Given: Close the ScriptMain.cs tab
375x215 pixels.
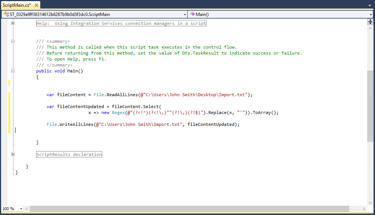Looking at the screenshot, I should point(37,5).
